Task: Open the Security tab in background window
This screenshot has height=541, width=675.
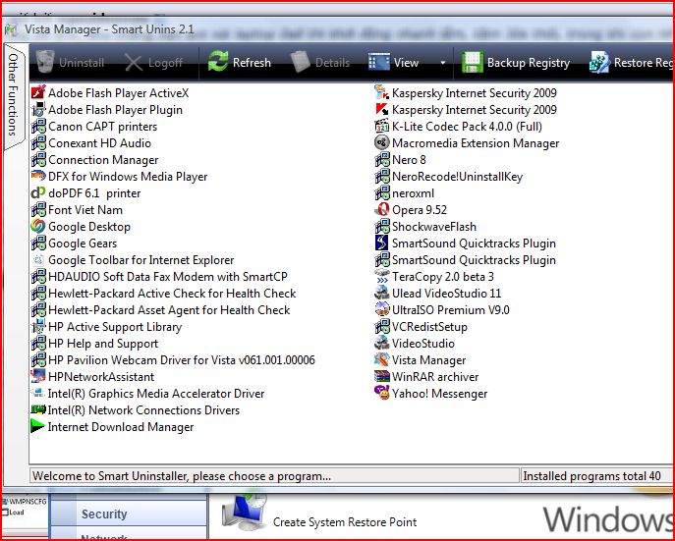Action: (104, 514)
